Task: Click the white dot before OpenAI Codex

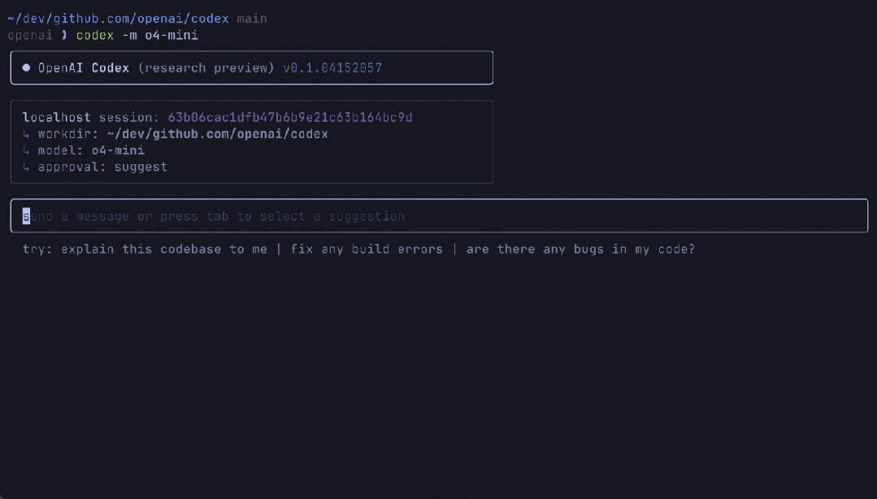Action: [27, 68]
